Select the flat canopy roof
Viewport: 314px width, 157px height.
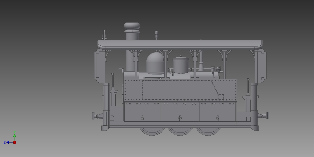pyautogui.click(x=180, y=44)
